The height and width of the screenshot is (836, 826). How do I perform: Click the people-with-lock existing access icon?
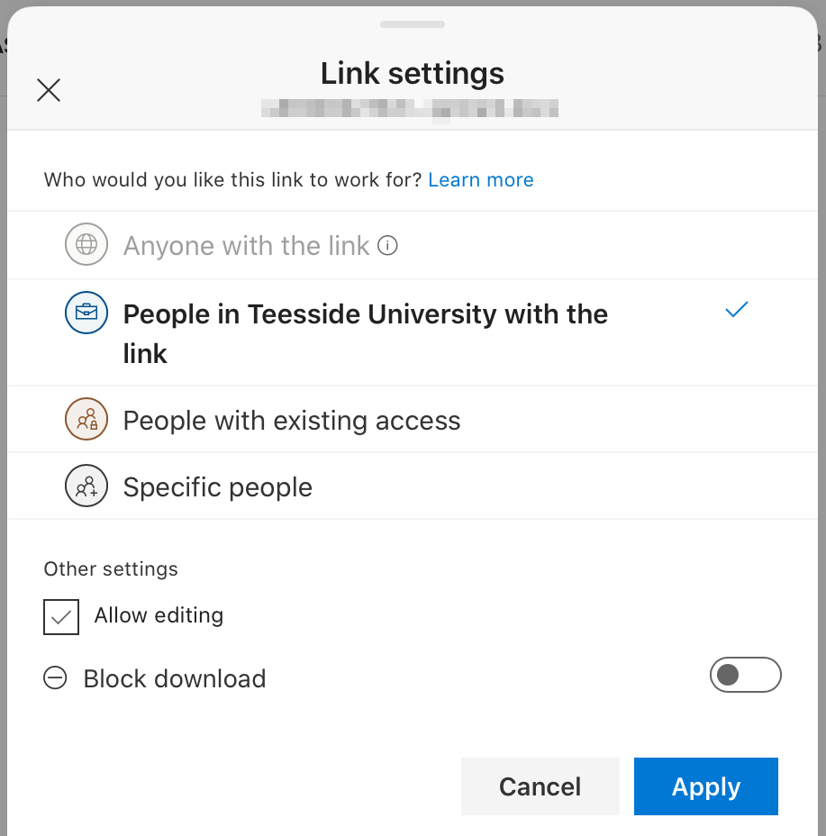point(86,420)
